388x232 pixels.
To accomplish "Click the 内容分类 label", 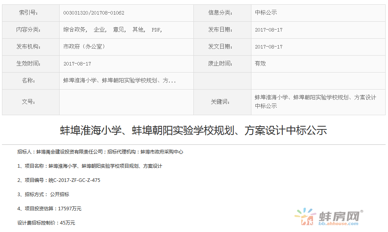I will point(28,30).
